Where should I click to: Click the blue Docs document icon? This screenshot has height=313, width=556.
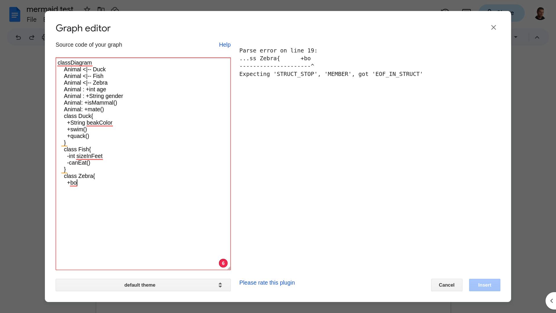pyautogui.click(x=14, y=14)
